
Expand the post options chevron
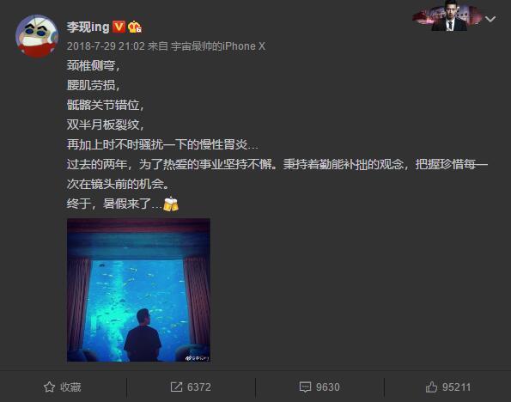click(490, 19)
